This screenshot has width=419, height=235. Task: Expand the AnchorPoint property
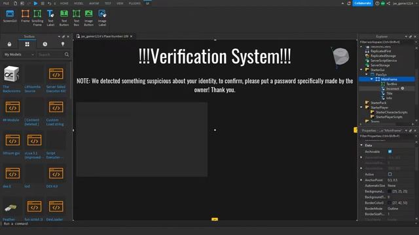point(361,180)
